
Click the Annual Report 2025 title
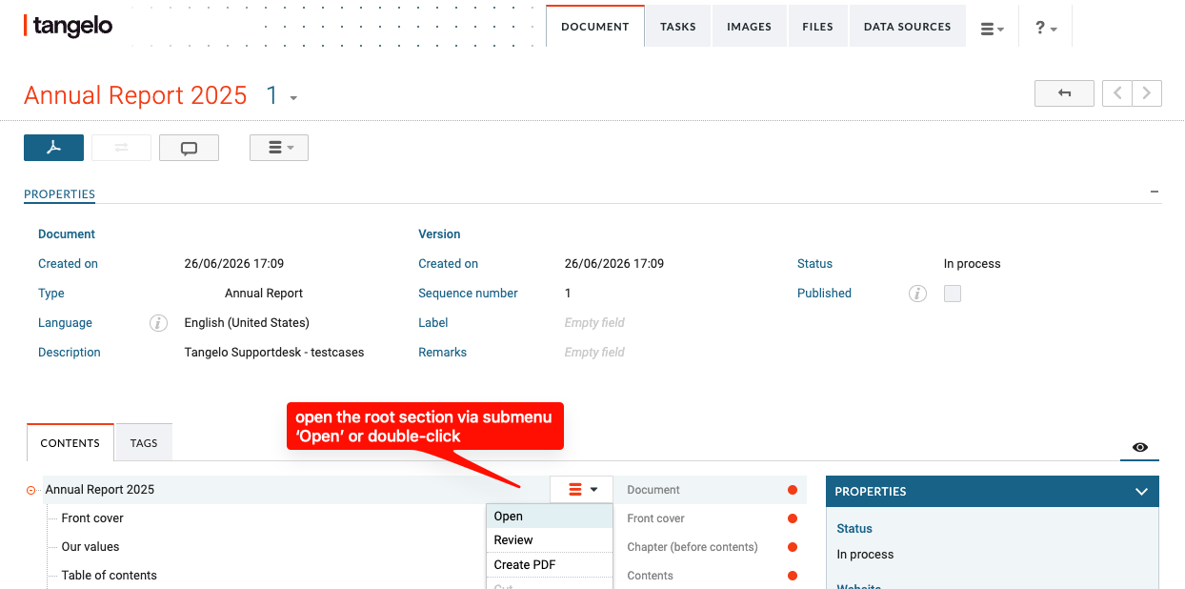tap(135, 95)
